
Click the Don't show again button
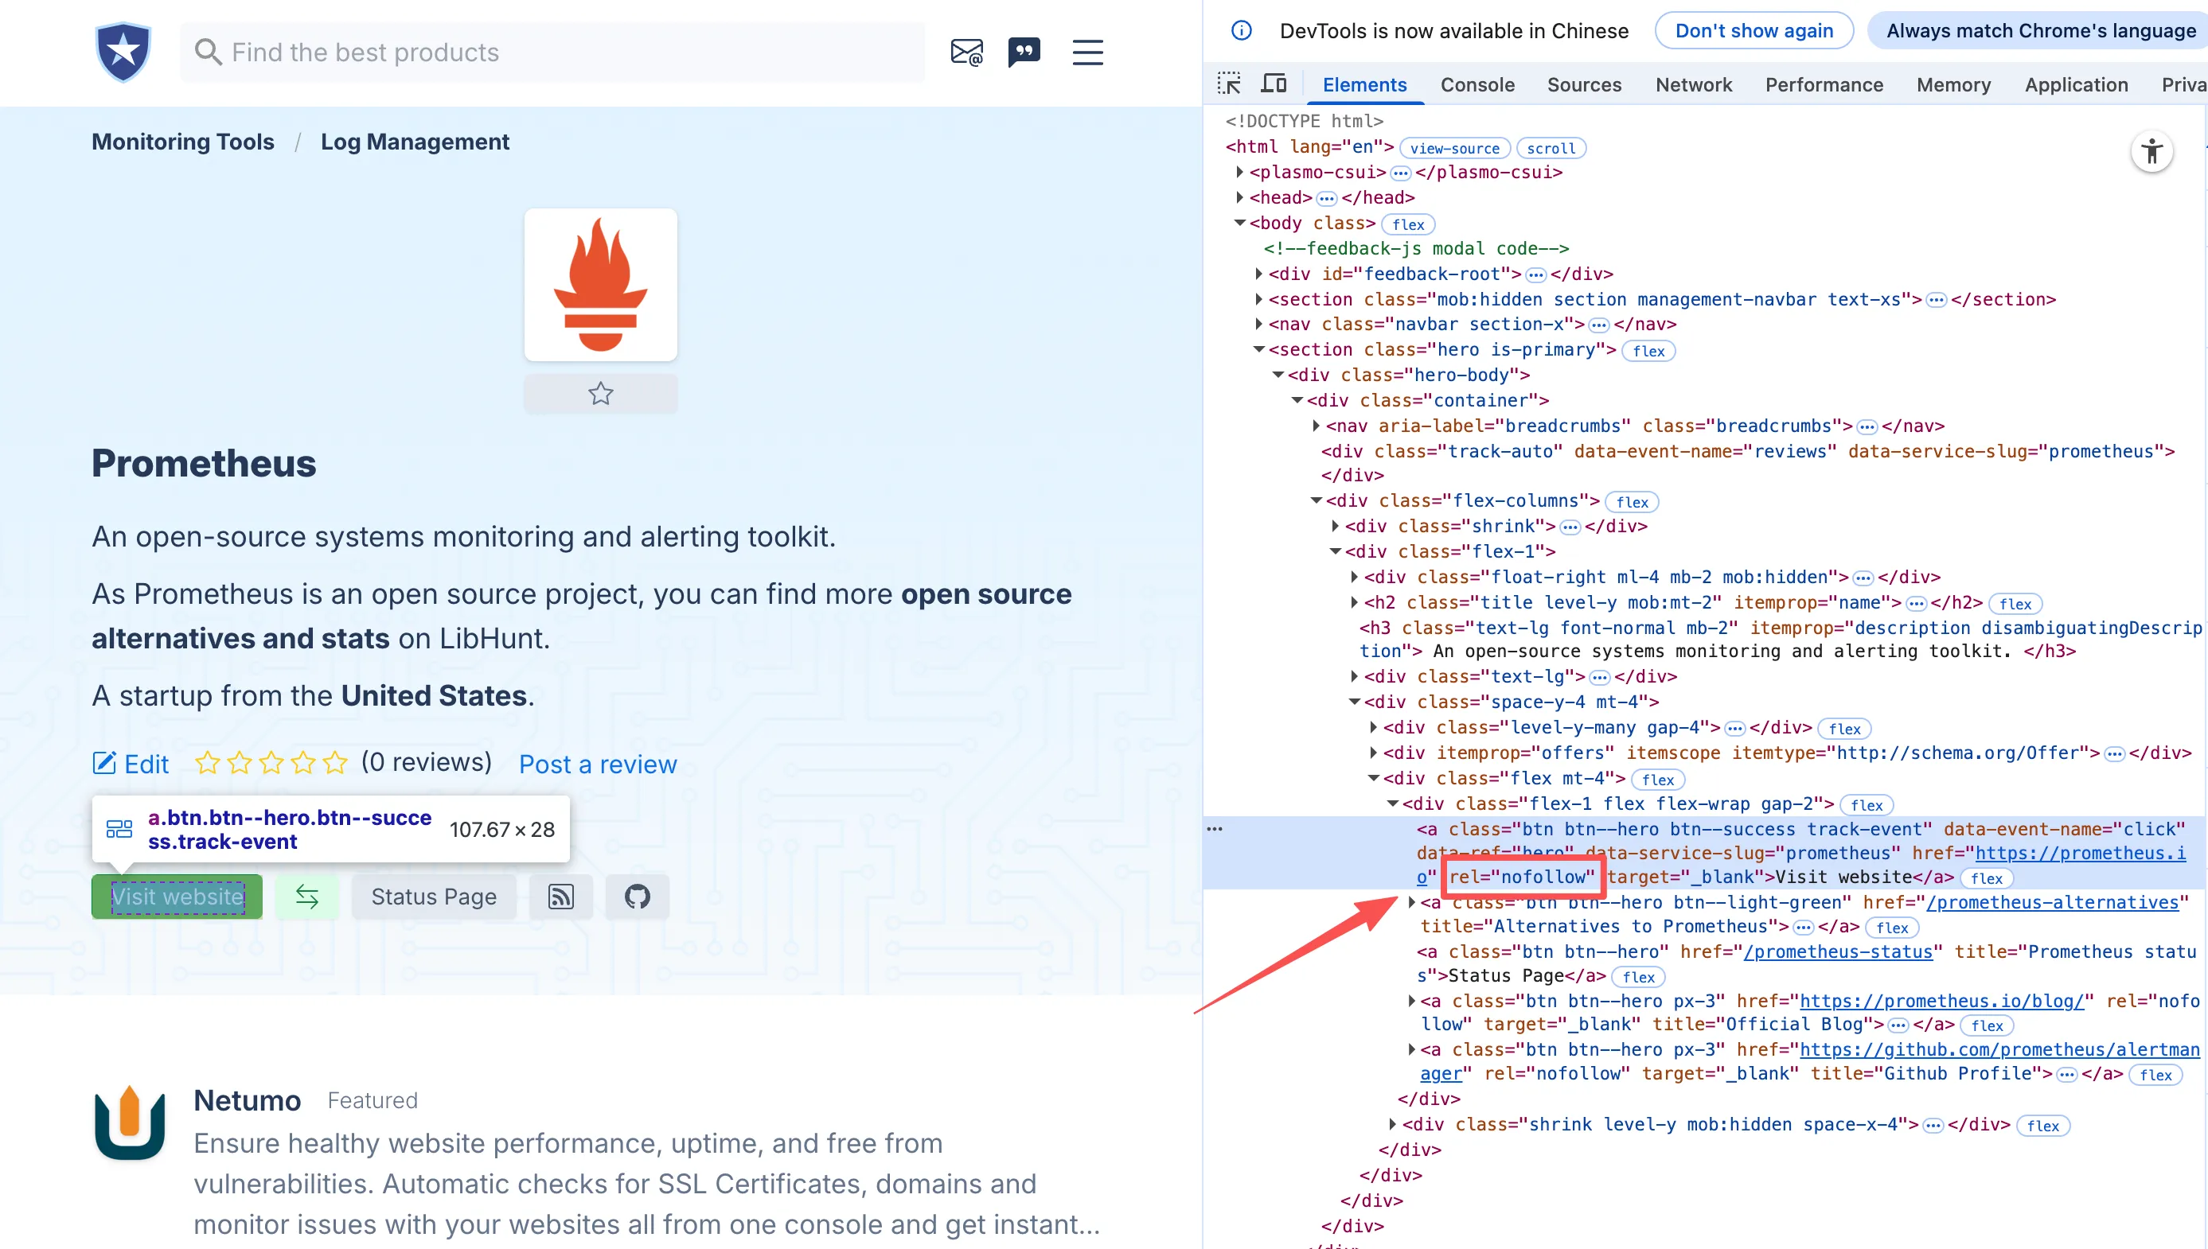pos(1754,31)
